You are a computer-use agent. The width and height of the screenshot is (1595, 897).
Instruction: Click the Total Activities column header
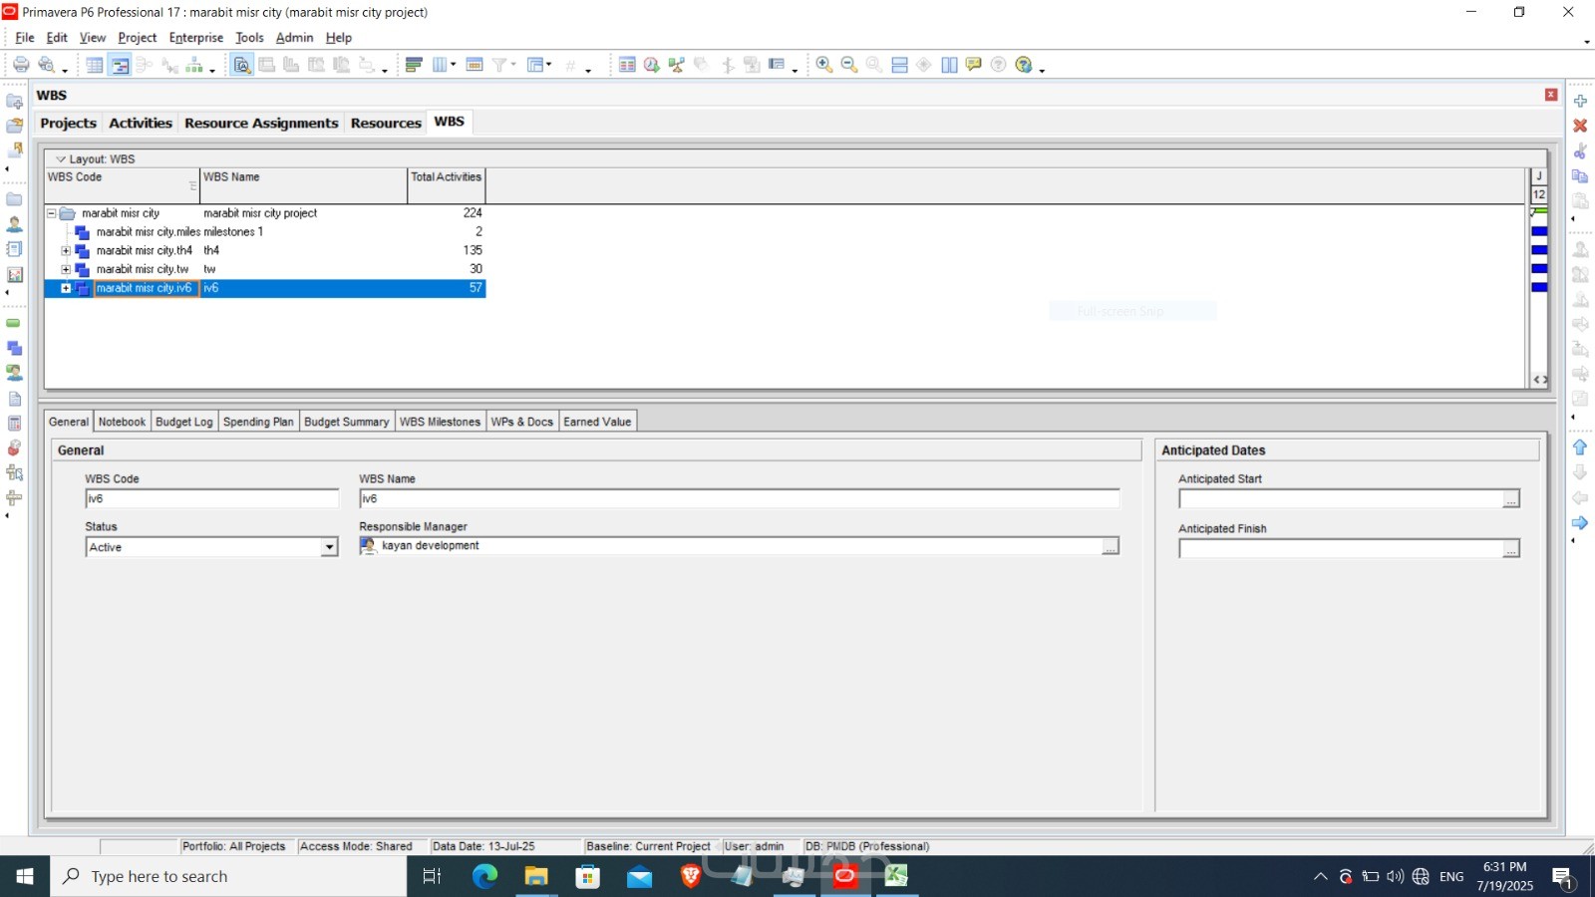[x=447, y=185]
